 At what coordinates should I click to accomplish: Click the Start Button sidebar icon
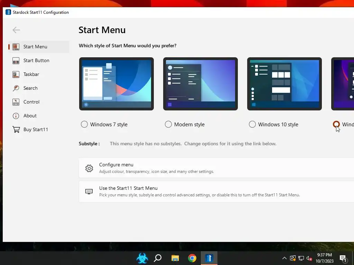(16, 61)
